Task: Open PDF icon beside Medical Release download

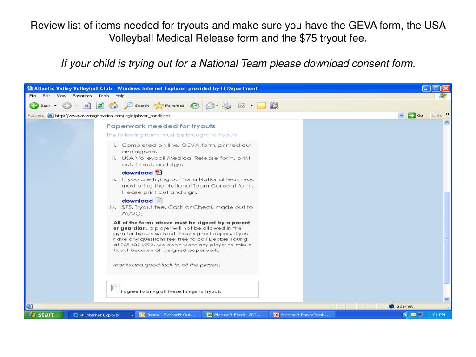Action: click(x=159, y=172)
